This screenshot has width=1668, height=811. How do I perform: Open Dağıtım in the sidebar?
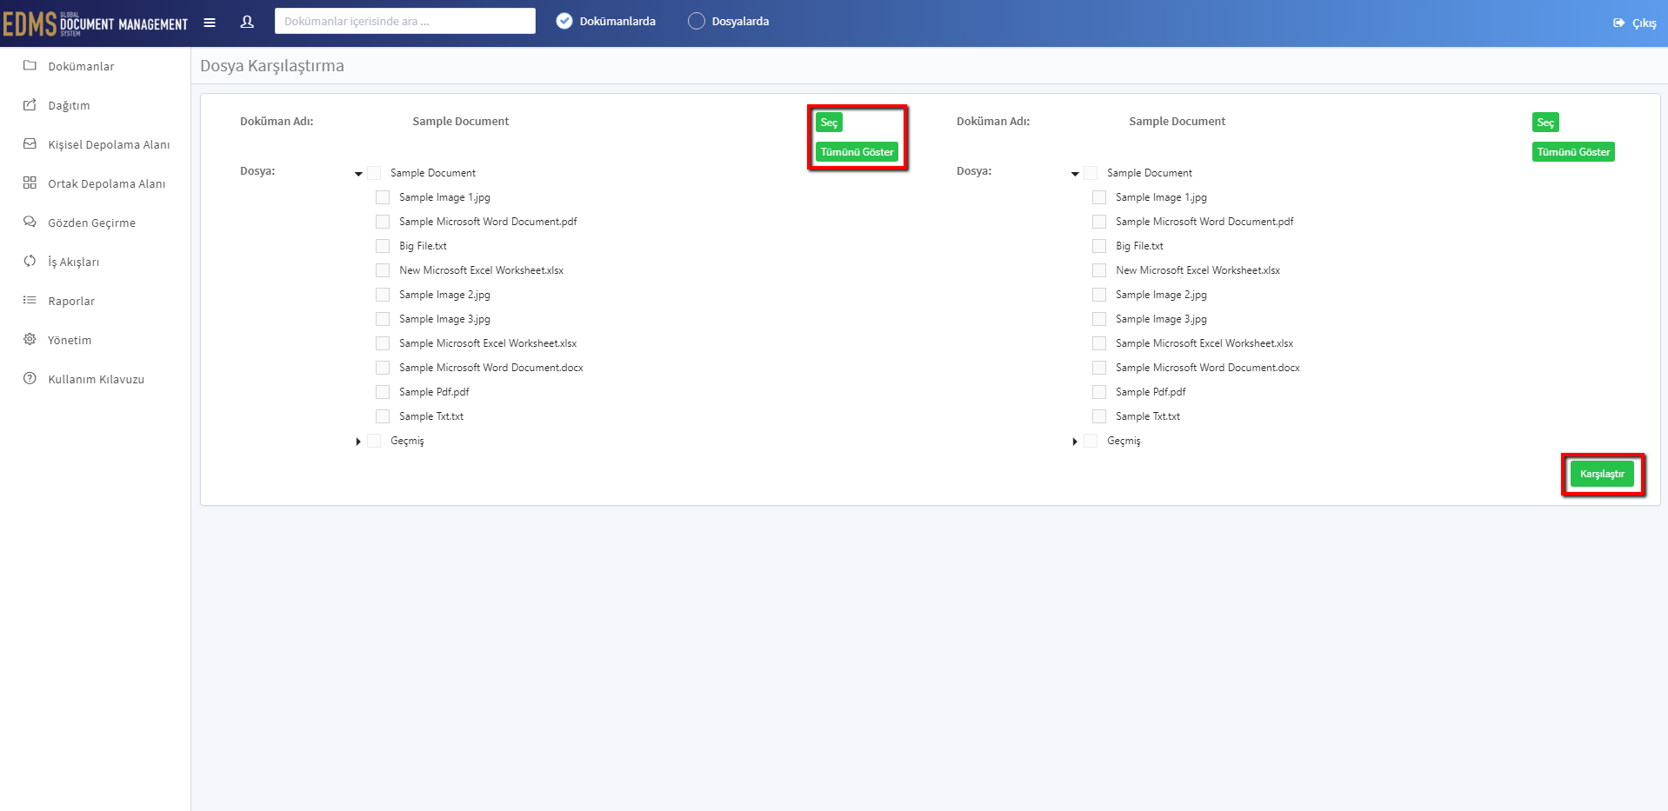coord(69,105)
